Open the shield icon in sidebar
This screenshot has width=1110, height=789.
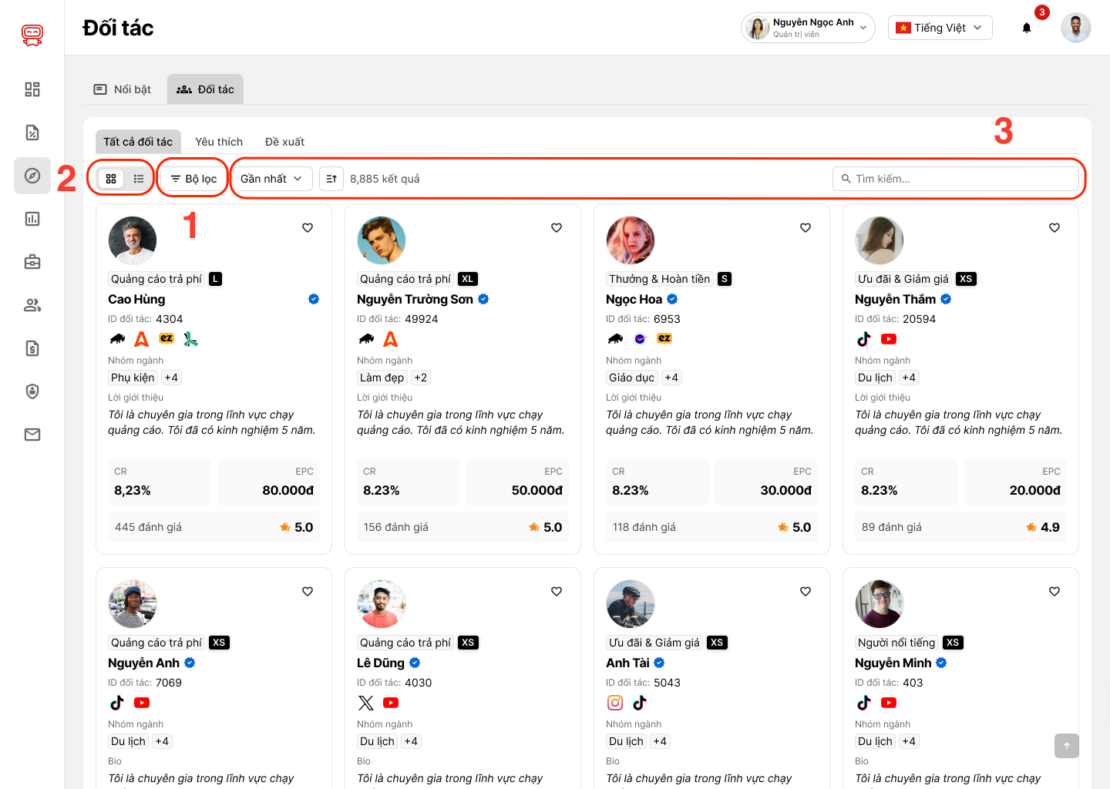pos(32,391)
